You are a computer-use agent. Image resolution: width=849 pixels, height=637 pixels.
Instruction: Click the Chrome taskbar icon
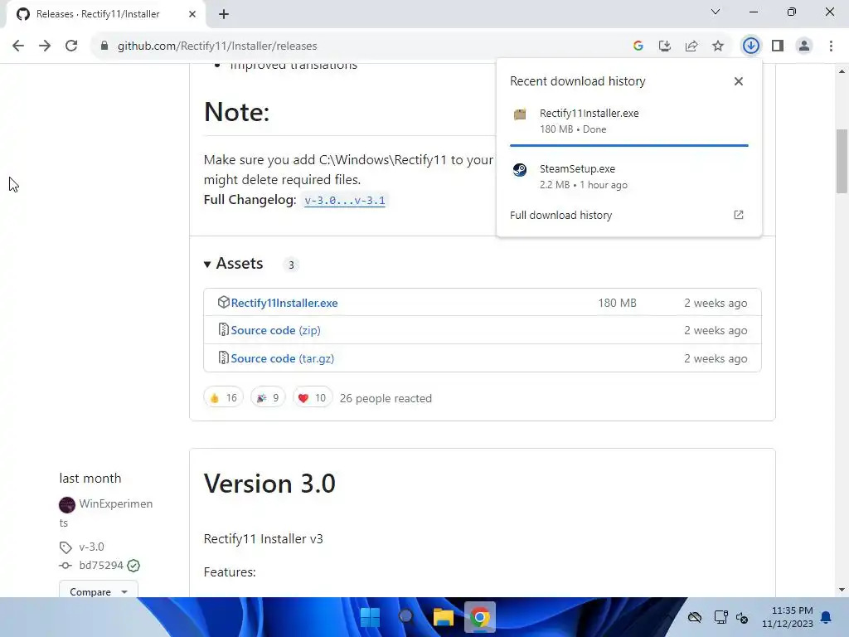480,617
